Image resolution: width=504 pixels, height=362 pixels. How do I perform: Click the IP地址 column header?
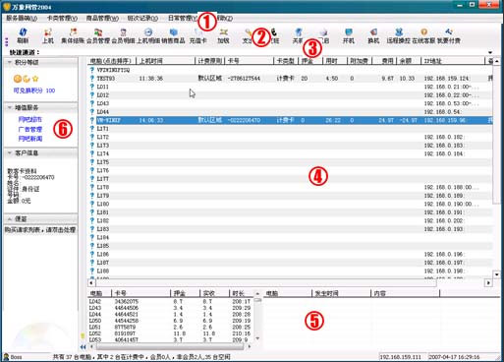tap(453, 61)
